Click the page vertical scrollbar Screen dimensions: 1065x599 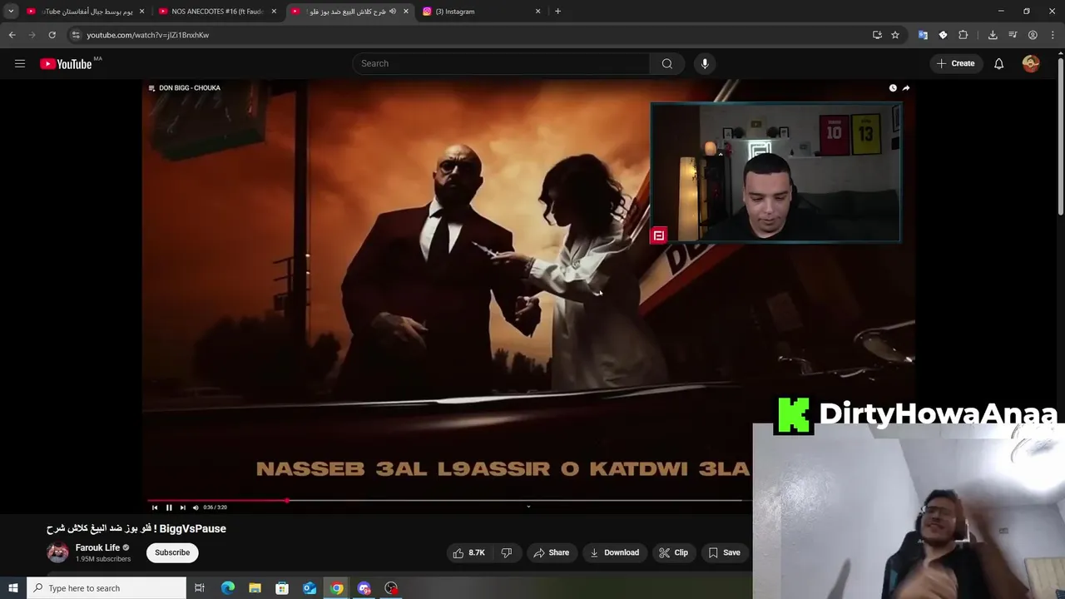tap(1060, 137)
